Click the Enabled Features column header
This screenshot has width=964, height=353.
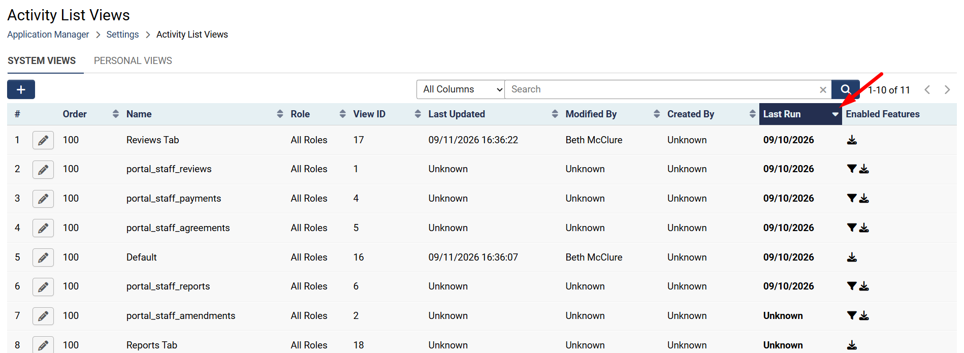pyautogui.click(x=883, y=114)
